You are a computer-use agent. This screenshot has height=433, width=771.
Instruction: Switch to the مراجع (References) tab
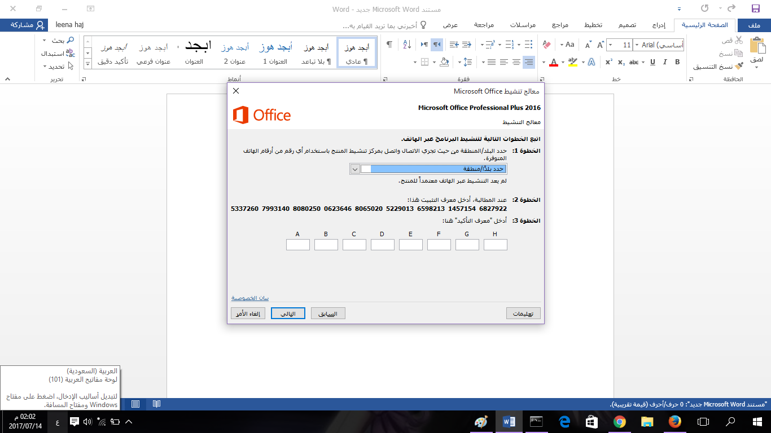(560, 25)
